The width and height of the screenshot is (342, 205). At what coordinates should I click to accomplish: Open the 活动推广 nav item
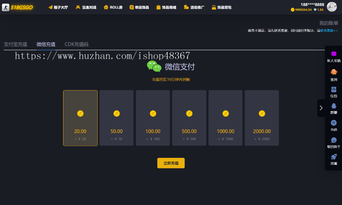194,8
